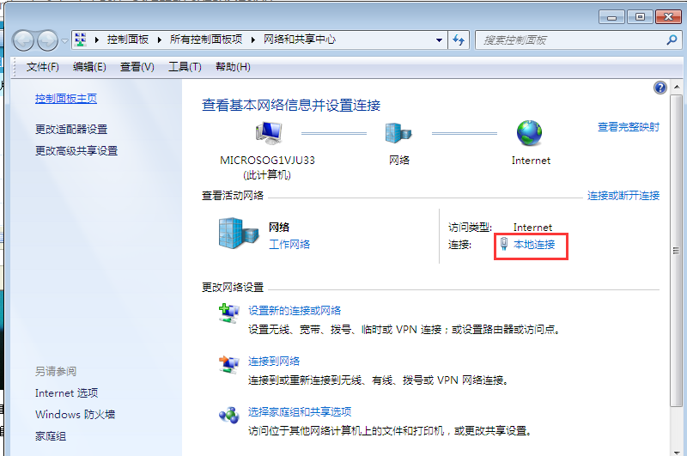Viewport: 687px width, 456px height.
Task: Click the 查看完整映射 link
Action: tap(628, 127)
